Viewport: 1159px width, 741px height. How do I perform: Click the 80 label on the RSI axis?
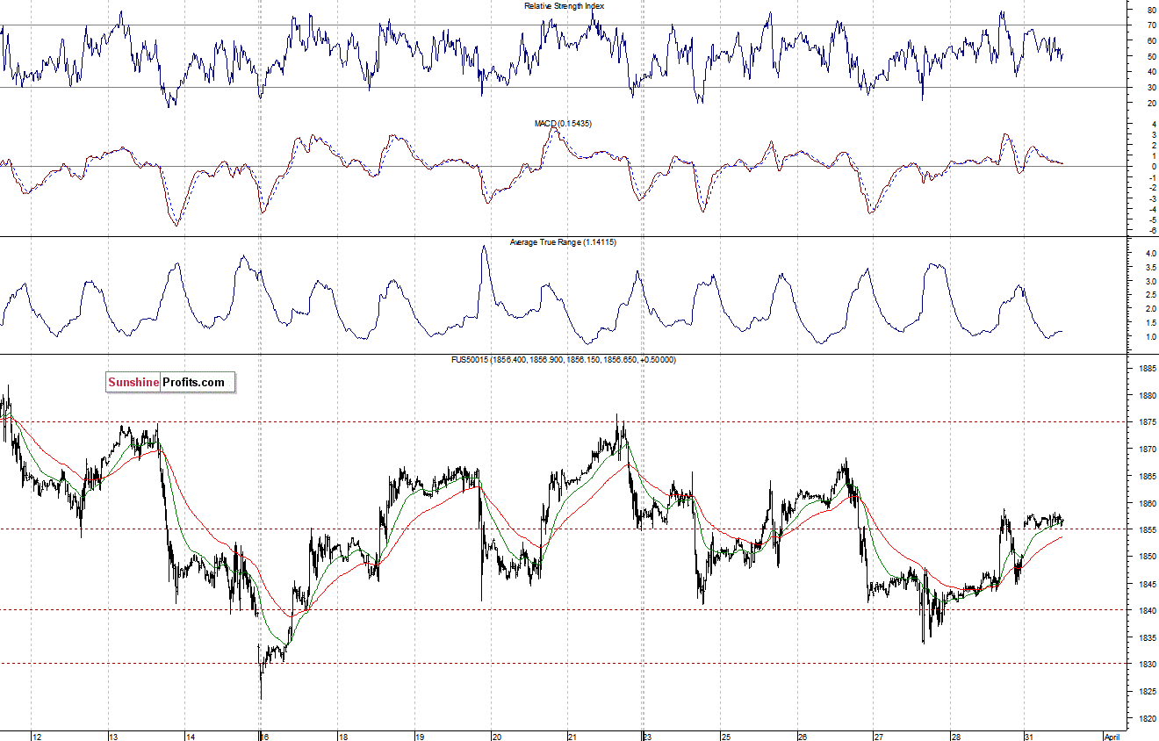(x=1151, y=11)
